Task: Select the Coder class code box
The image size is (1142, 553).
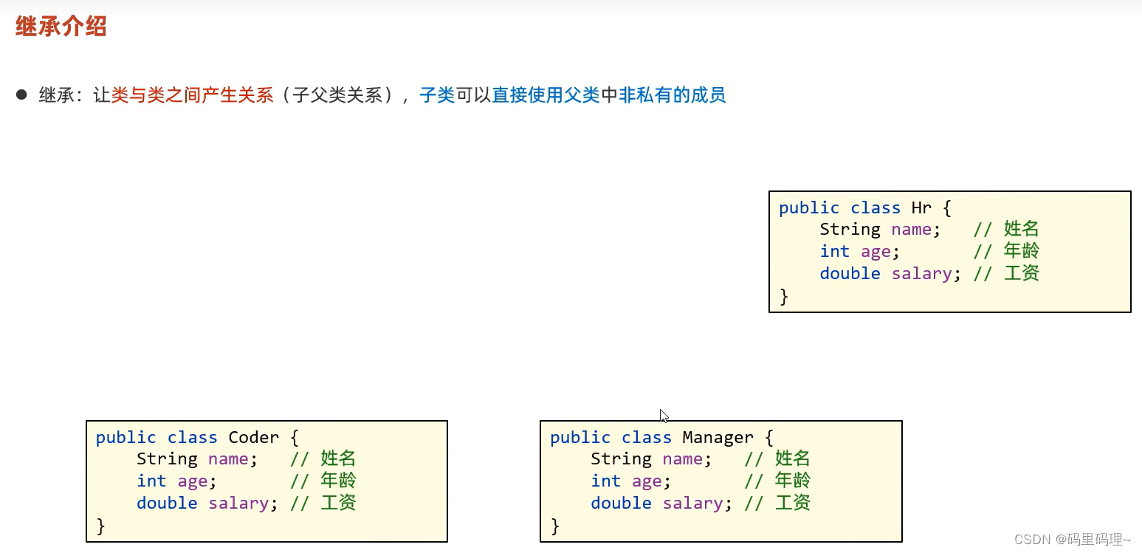Action: [266, 480]
